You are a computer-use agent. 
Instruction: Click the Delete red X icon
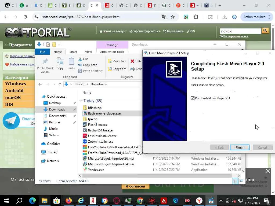point(132,61)
